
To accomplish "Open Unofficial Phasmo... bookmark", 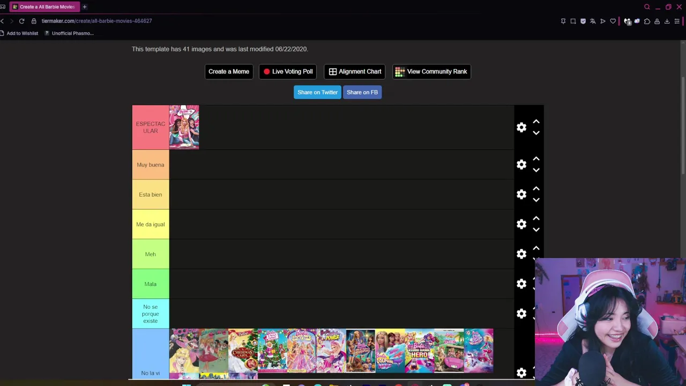I will point(69,33).
